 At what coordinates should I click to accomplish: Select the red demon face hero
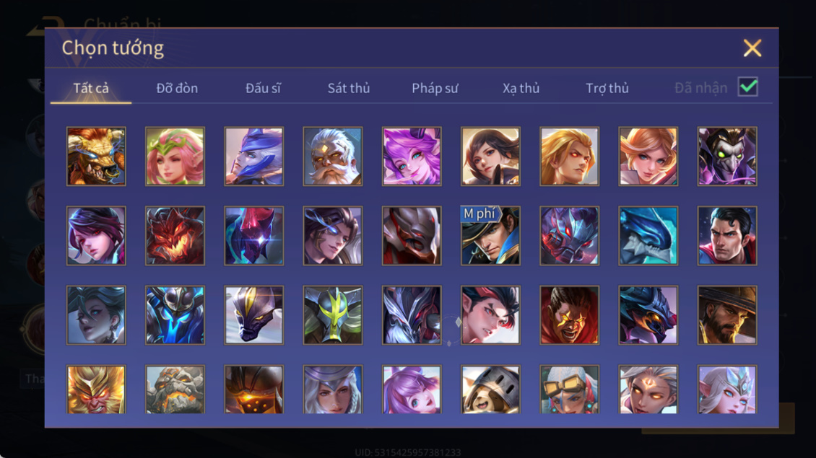175,236
